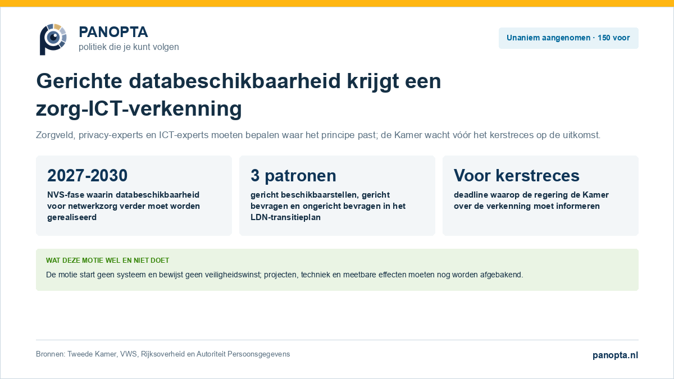Image resolution: width=674 pixels, height=379 pixels.
Task: Select the 'Voor kerstreces' figure
Action: click(x=516, y=175)
